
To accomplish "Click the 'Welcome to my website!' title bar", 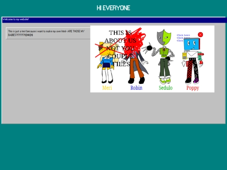I will click(114, 20).
